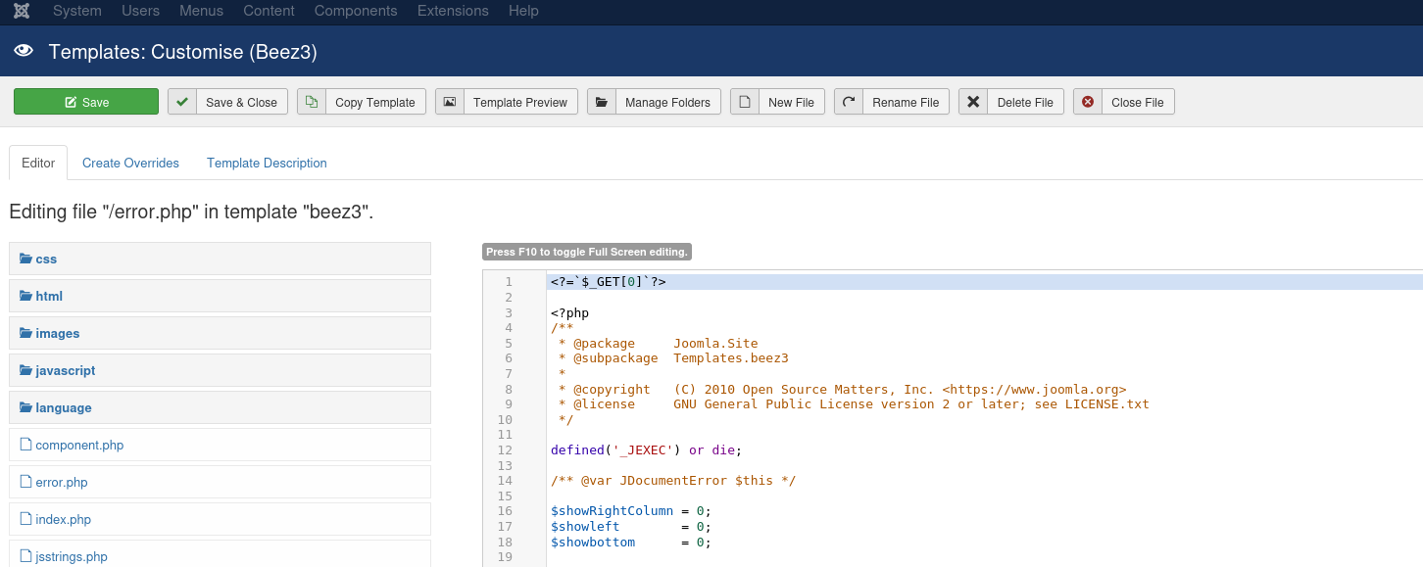
Task: Open component.php in the file list
Action: [x=79, y=446]
